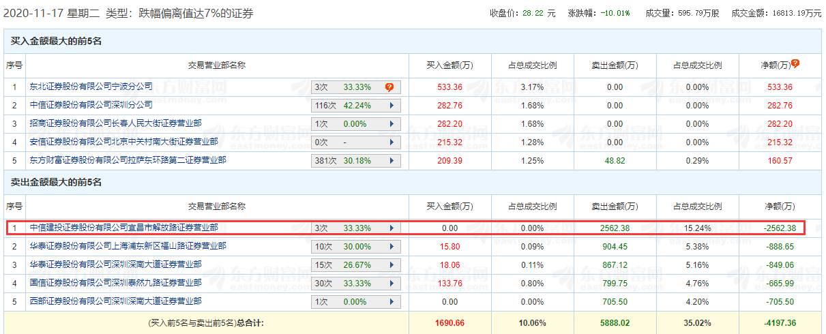Expand arrow in 国信证券深圳泰然九路 stats box
The image size is (826, 334).
[x=392, y=284]
